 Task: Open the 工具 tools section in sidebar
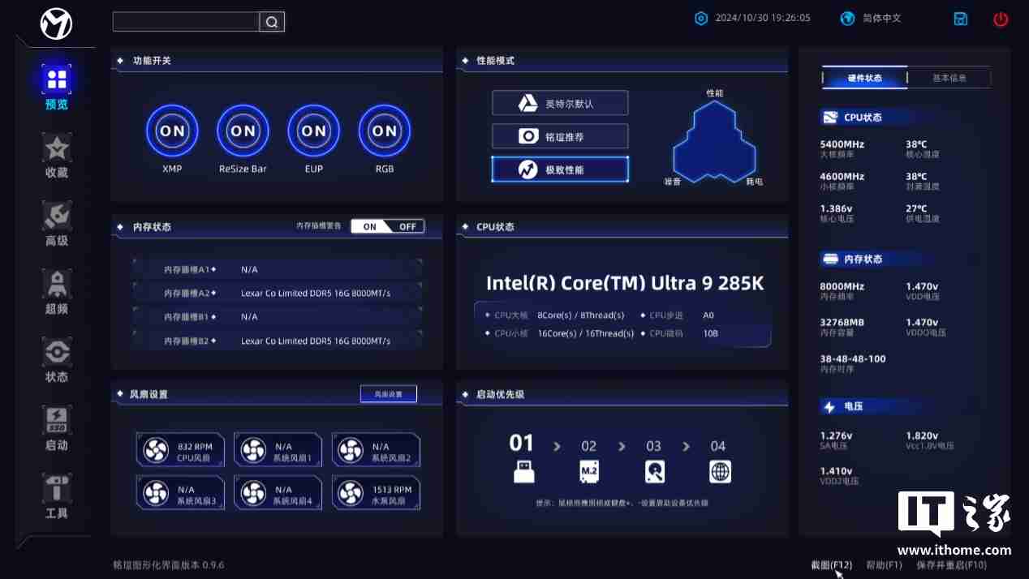tap(56, 496)
